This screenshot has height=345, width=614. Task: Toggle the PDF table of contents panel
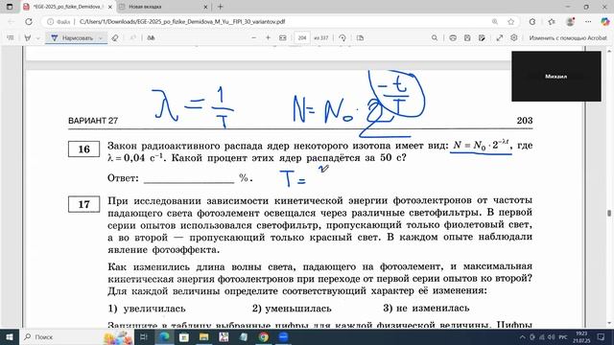pos(11,38)
